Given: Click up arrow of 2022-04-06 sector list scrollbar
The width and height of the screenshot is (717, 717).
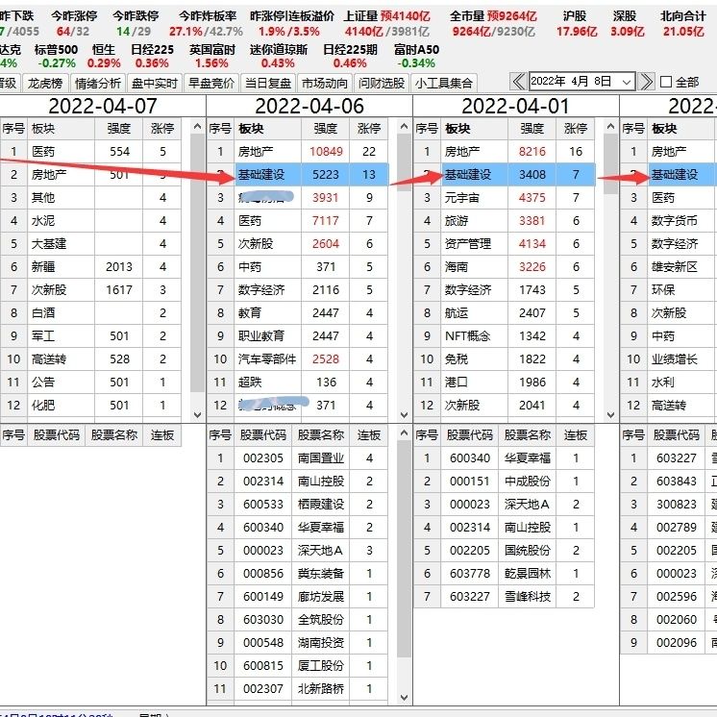Looking at the screenshot, I should [x=405, y=126].
